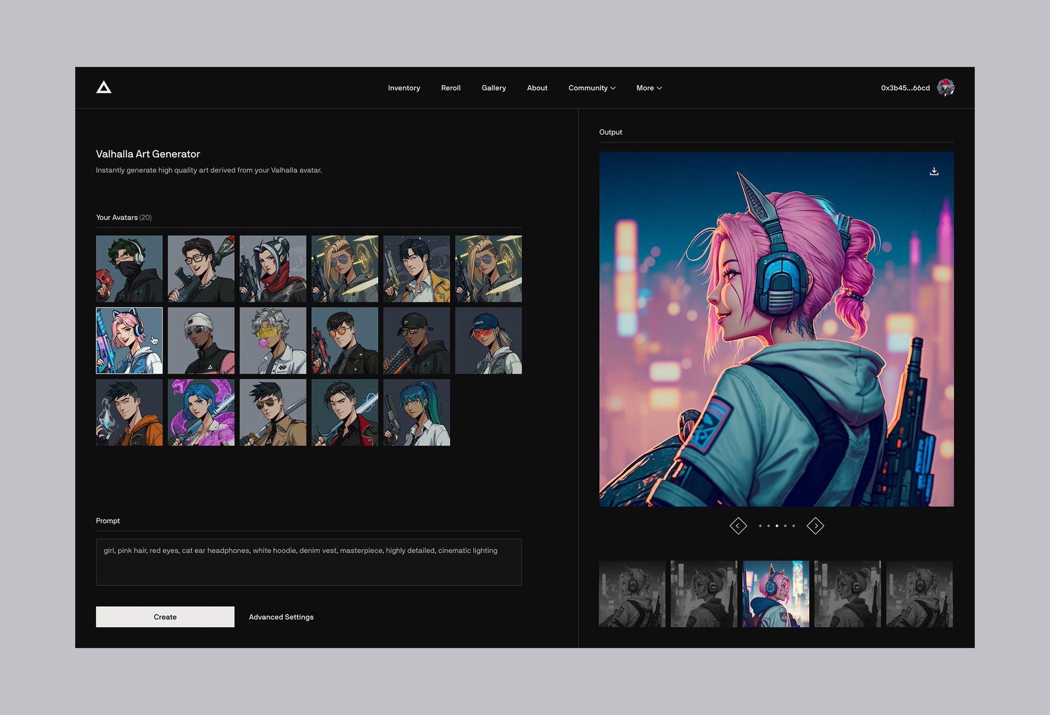Viewport: 1050px width, 715px height.
Task: Select the orange sunglasses avatar with red gun
Action: point(345,340)
